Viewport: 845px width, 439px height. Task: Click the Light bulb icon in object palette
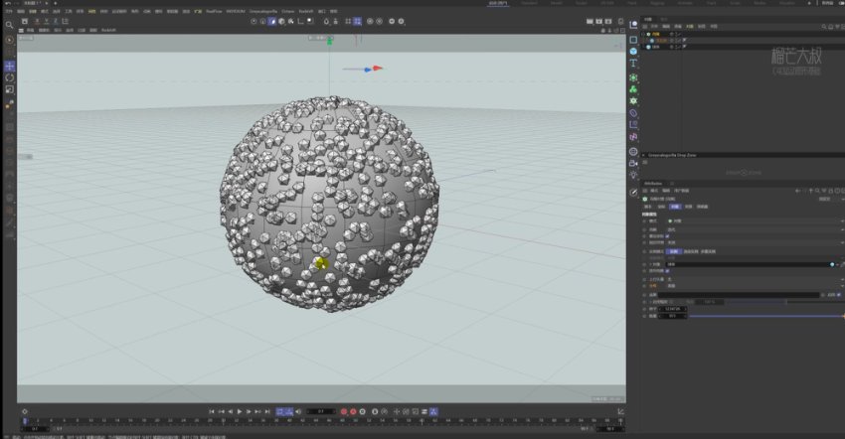(x=633, y=174)
